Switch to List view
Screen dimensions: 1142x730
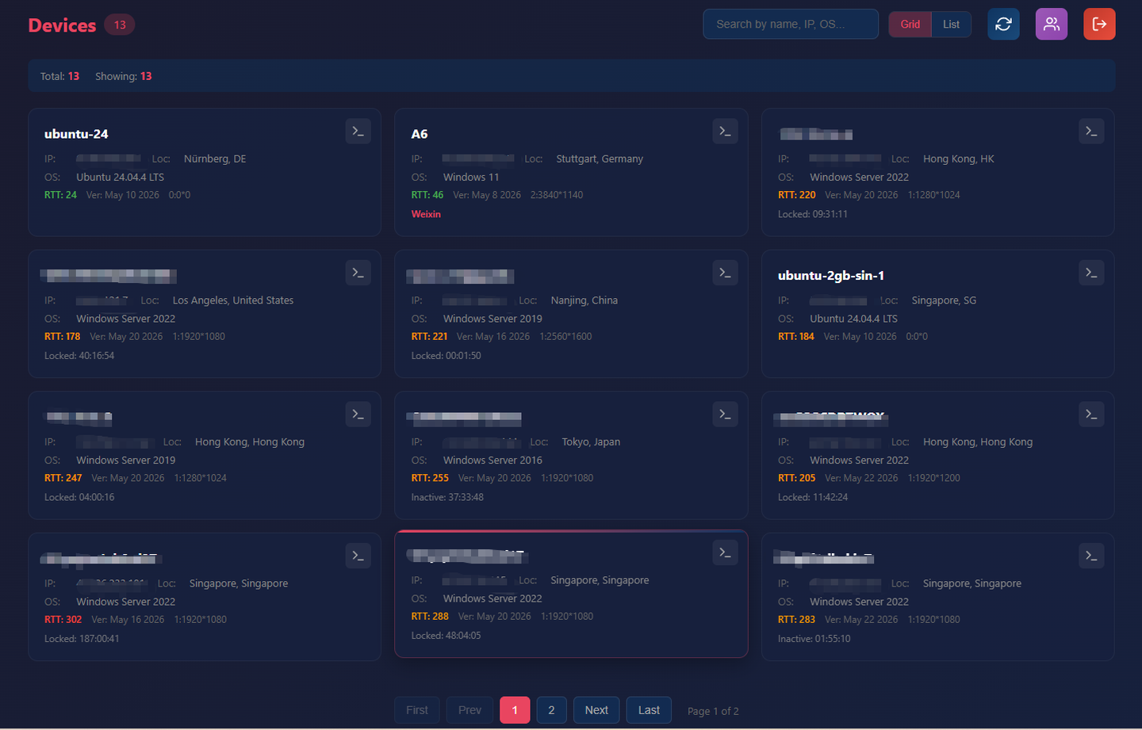tap(951, 24)
